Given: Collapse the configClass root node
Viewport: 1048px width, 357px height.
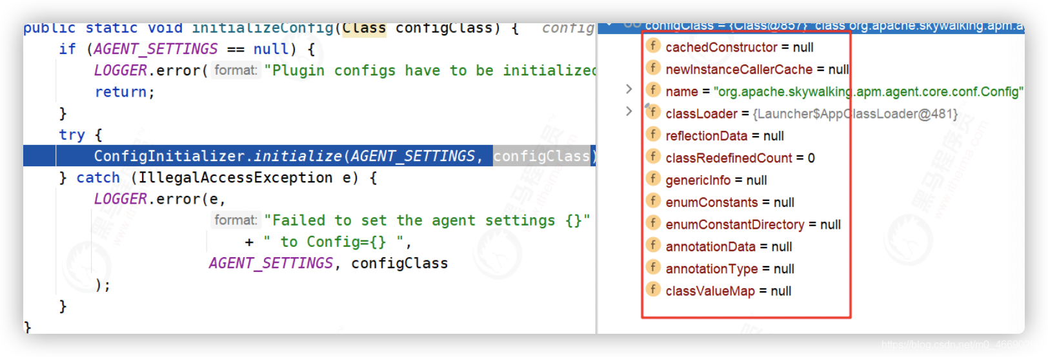Looking at the screenshot, I should click(609, 26).
